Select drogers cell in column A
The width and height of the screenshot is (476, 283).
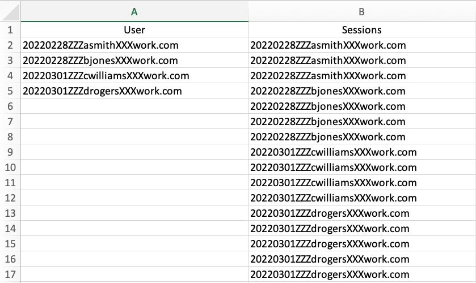click(102, 91)
